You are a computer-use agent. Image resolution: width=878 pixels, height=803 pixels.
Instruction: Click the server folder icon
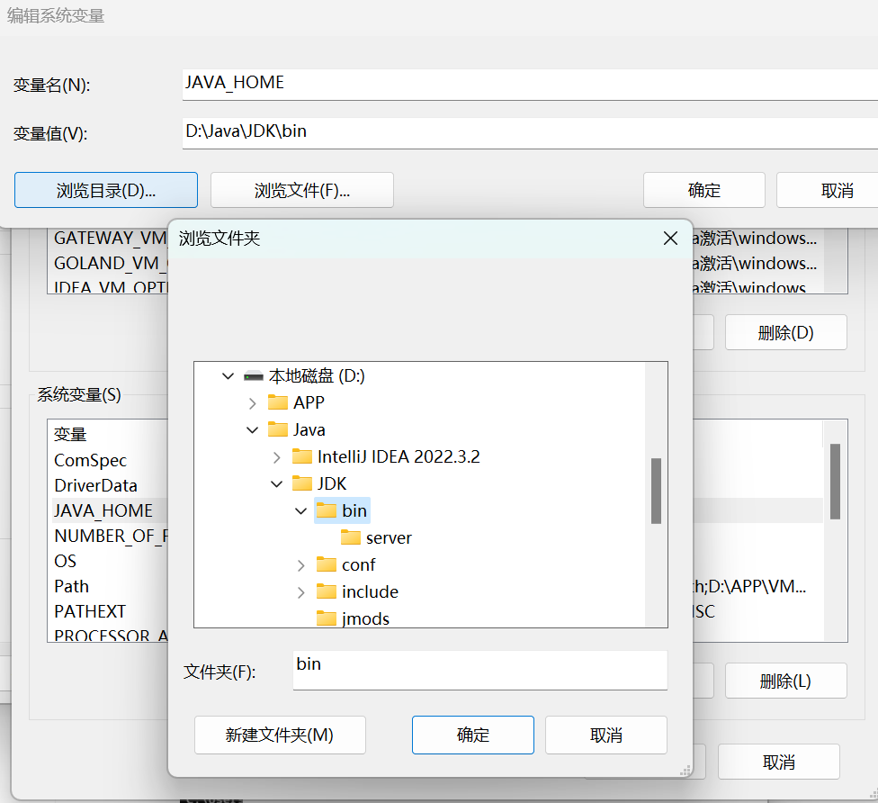click(x=351, y=537)
